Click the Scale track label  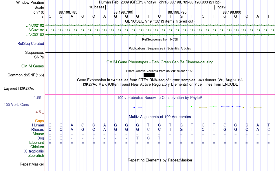(39, 7)
